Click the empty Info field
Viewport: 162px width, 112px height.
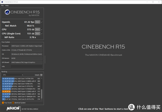tap(27, 67)
